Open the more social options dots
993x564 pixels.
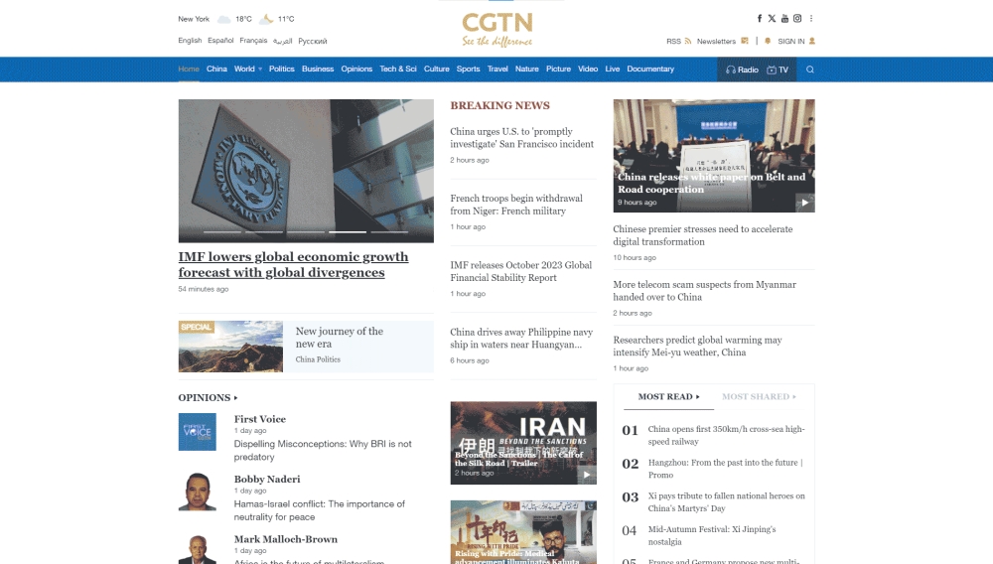pyautogui.click(x=811, y=18)
